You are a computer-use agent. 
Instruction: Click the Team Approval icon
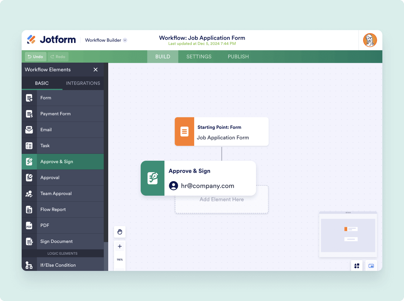click(29, 194)
